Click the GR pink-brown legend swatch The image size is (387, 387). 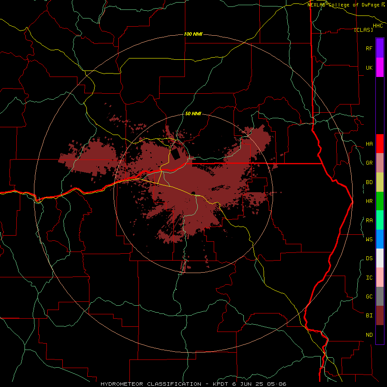tap(380, 163)
